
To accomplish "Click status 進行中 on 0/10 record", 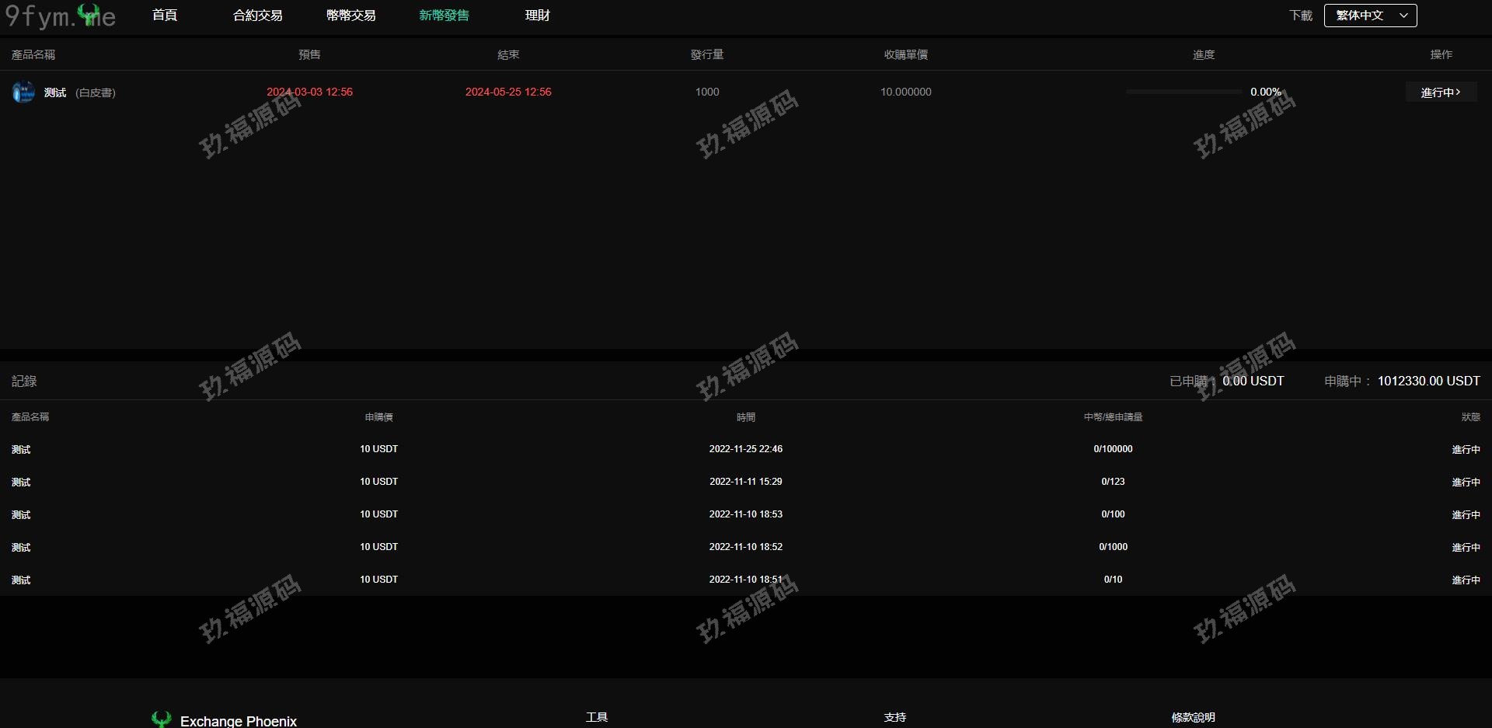I will tap(1466, 580).
